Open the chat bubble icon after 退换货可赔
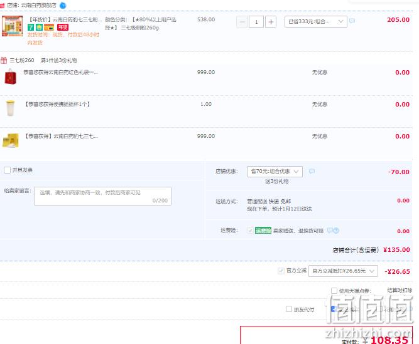 (x=330, y=230)
